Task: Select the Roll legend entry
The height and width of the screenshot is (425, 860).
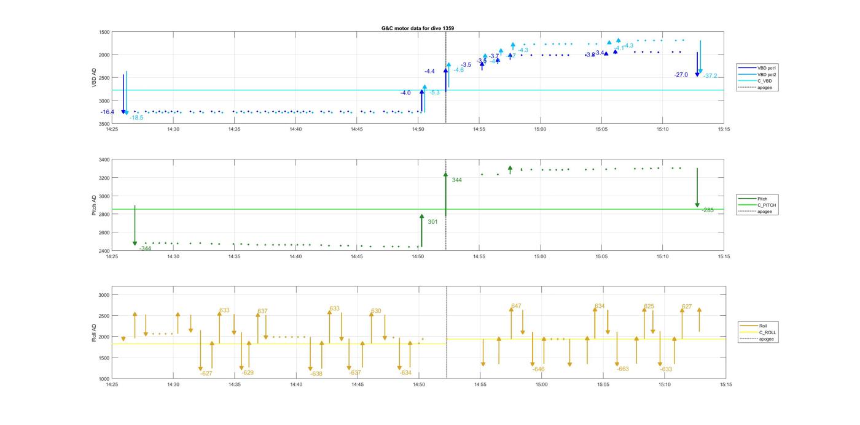Action: pyautogui.click(x=762, y=326)
